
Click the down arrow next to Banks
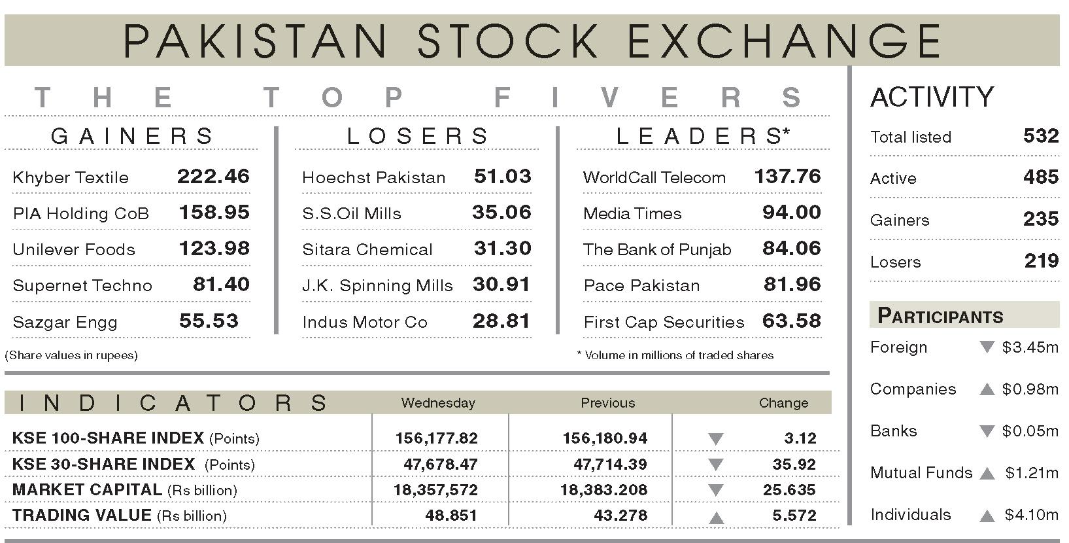point(987,431)
